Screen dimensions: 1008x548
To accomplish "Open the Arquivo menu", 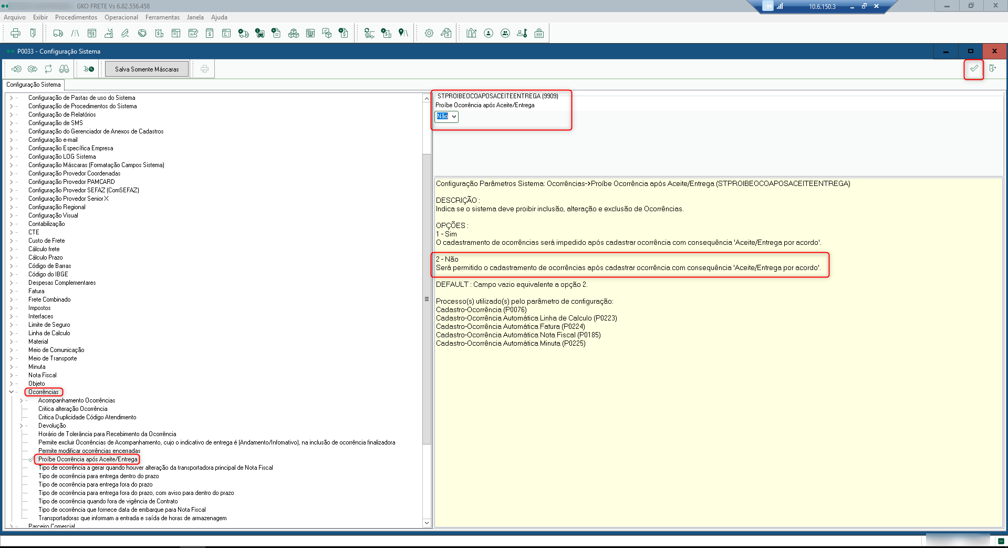I will (15, 17).
